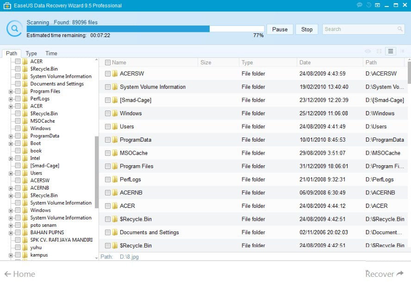Click the Users folder icon in file list
Image resolution: width=411 pixels, height=287 pixels.
(x=115, y=126)
